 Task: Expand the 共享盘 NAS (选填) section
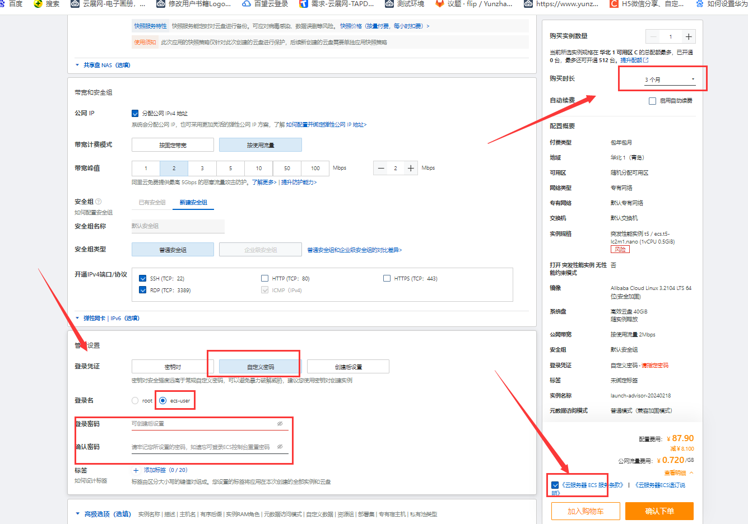point(106,65)
